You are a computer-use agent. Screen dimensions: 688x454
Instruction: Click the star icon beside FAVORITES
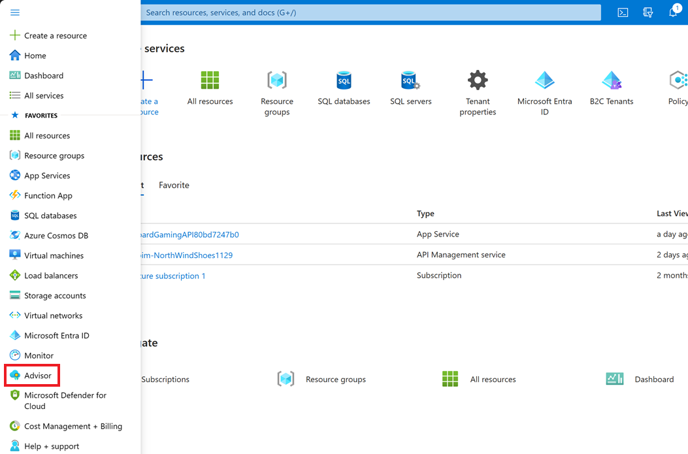(15, 115)
